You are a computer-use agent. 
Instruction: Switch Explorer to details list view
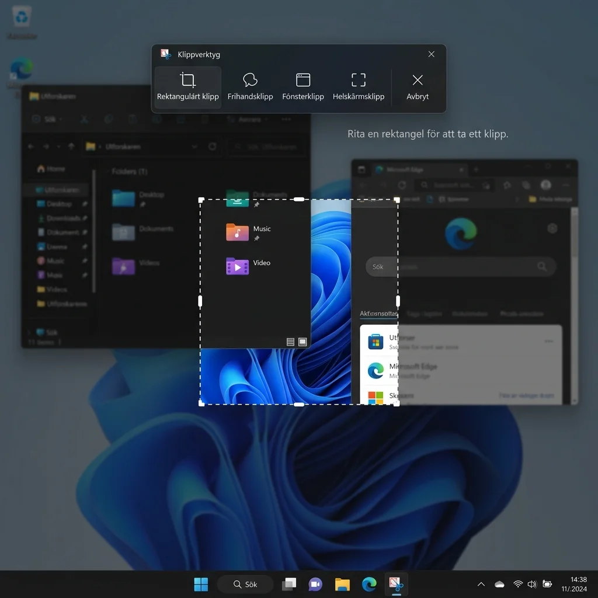(x=290, y=342)
